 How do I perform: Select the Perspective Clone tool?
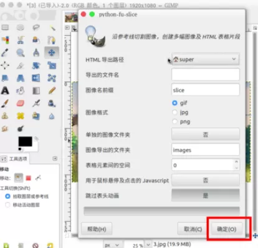[36, 116]
